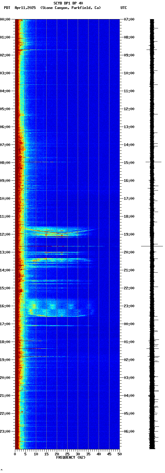Click the 'FREQUENCY (HZ)' axis label
The width and height of the screenshot is (165, 473).
click(71, 457)
